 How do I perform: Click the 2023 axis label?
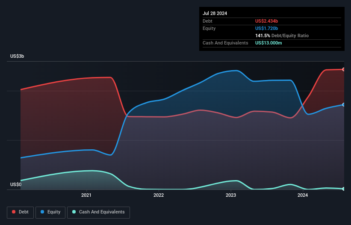231,195
